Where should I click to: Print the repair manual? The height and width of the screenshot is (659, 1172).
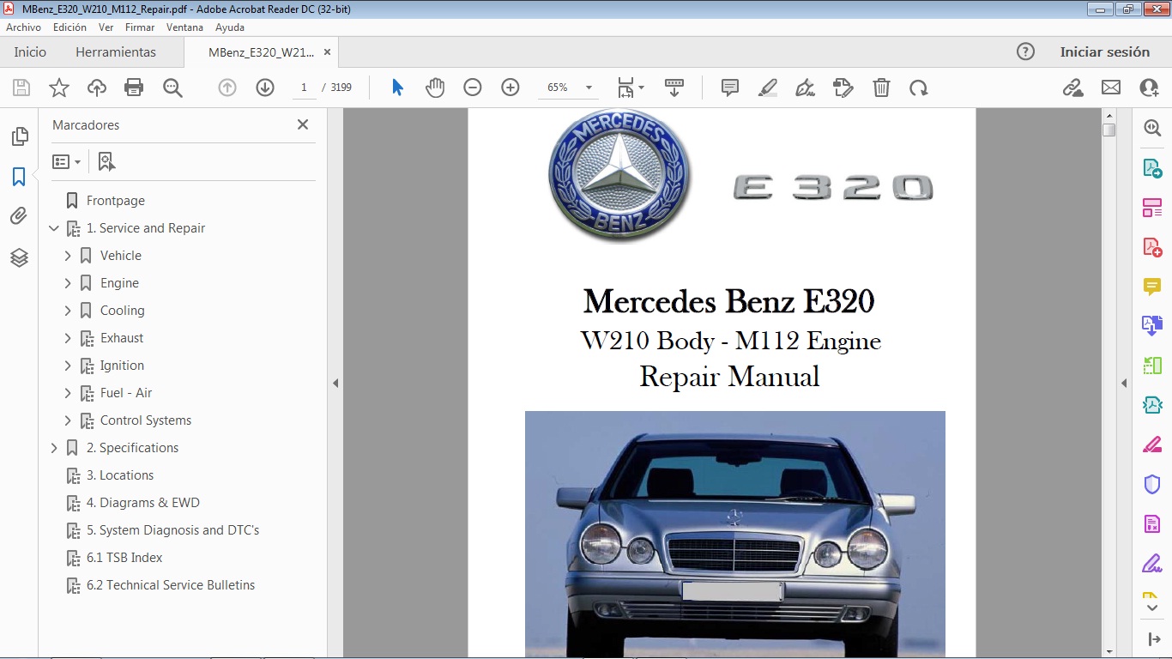pyautogui.click(x=134, y=87)
